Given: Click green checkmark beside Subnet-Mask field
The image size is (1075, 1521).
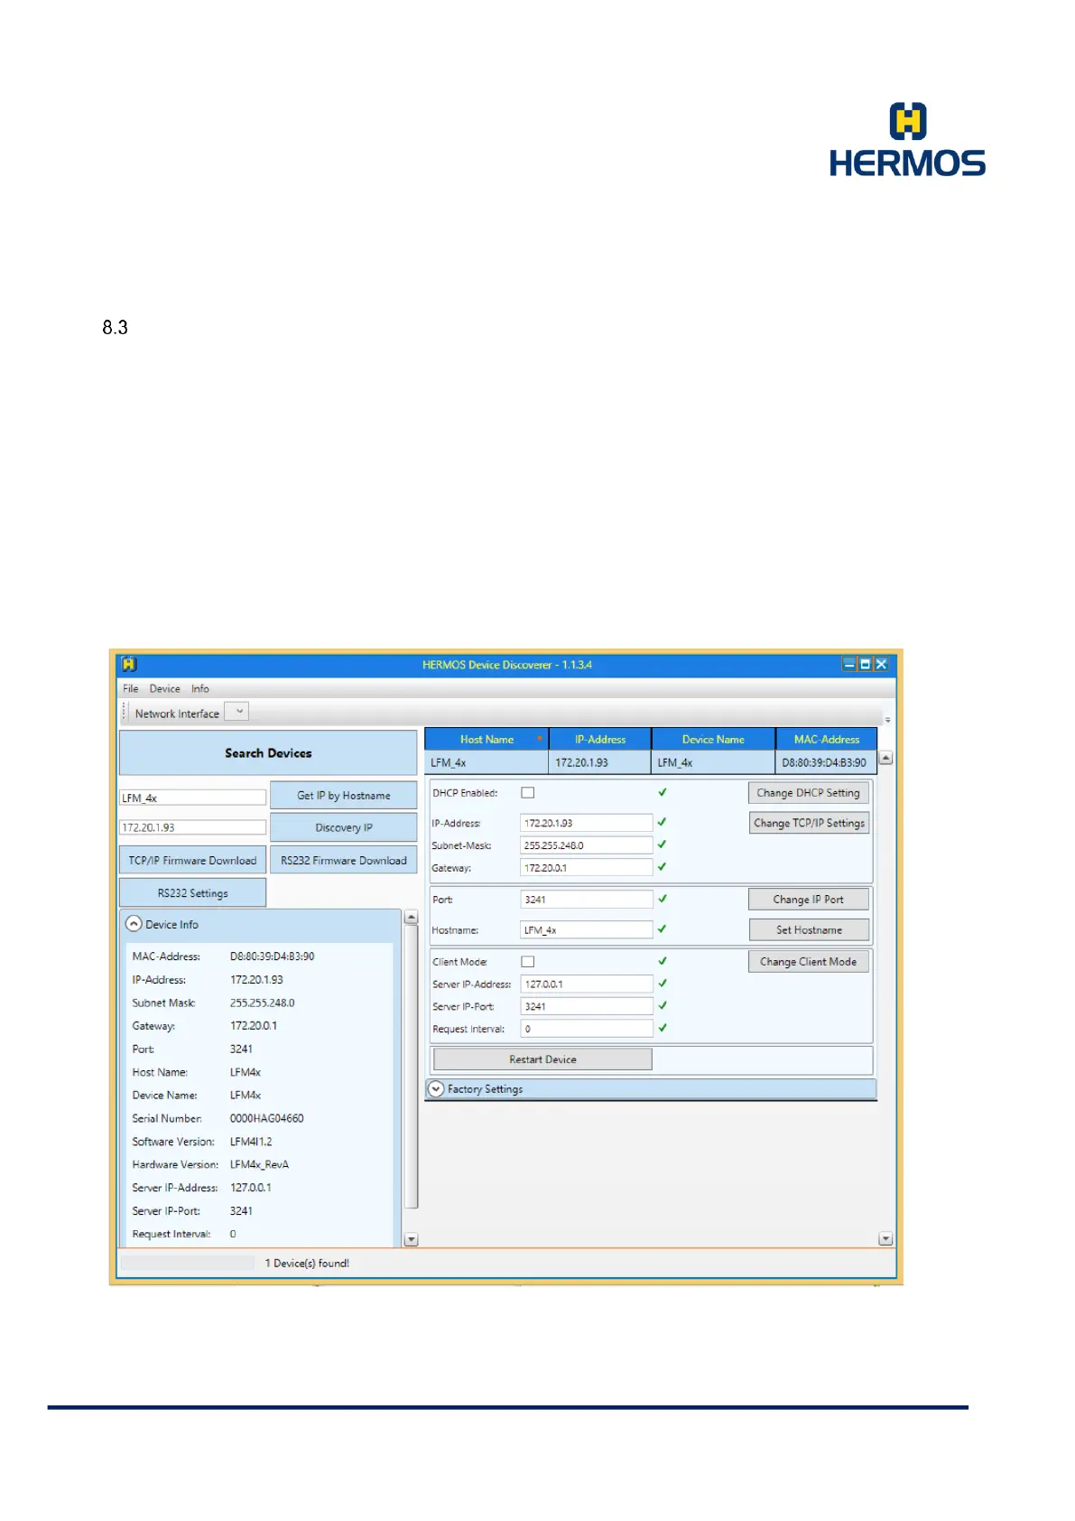Looking at the screenshot, I should pyautogui.click(x=663, y=844).
